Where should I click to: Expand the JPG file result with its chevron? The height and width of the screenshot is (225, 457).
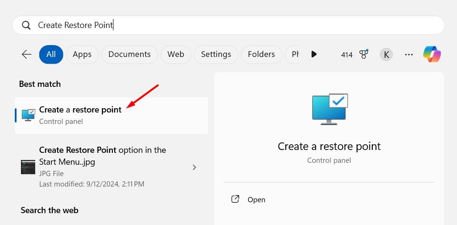(194, 167)
